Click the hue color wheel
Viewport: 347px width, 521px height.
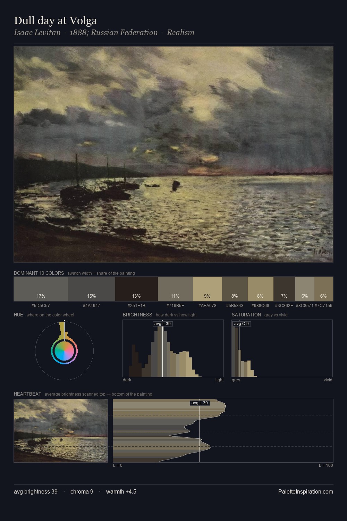coord(64,351)
